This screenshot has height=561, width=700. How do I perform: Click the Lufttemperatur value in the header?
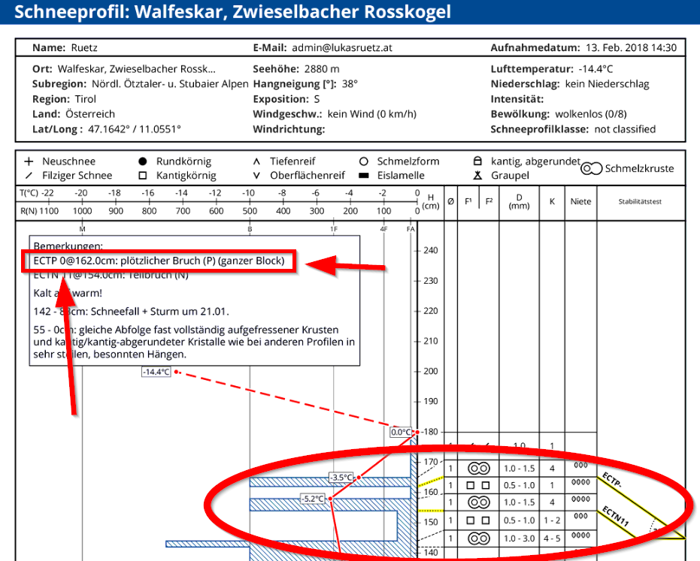(595, 69)
